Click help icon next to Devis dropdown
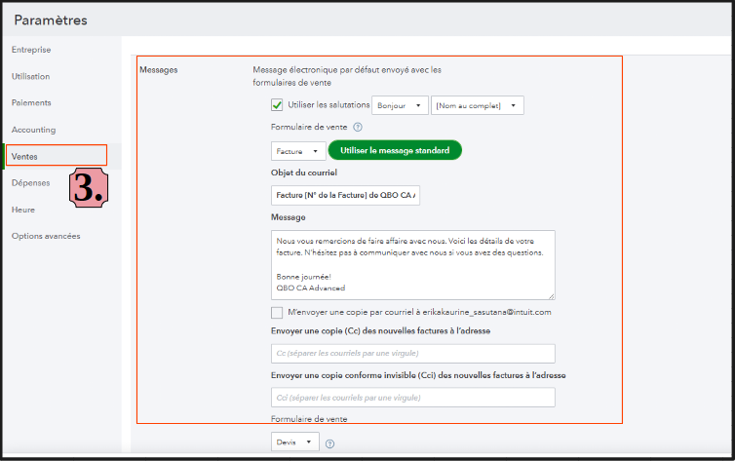Screen dimensions: 735x461 pos(329,444)
